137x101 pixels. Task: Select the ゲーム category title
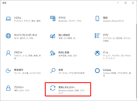[105, 52]
